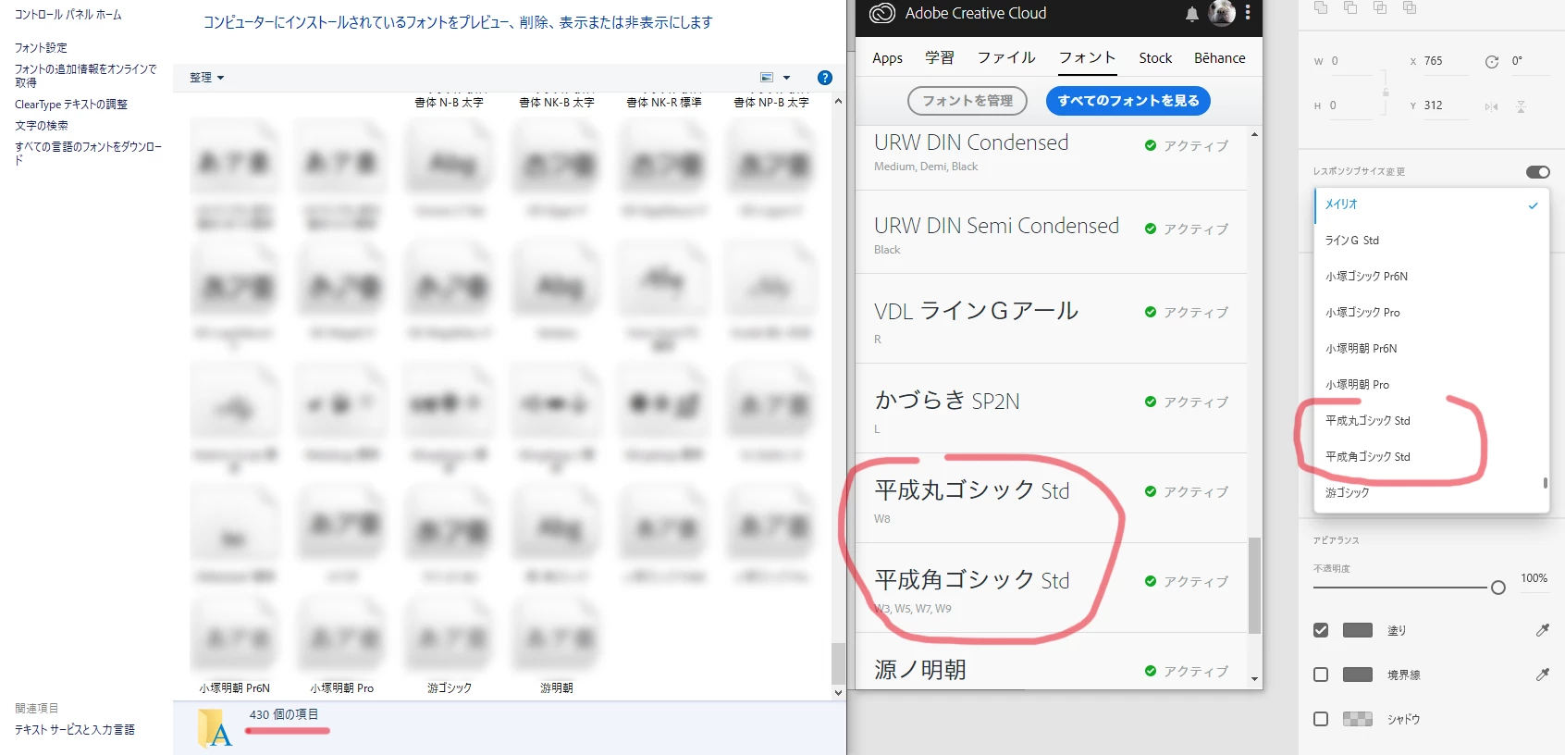Click the Fonts folder icon in status area
This screenshot has height=755, width=1565.
pyautogui.click(x=215, y=728)
